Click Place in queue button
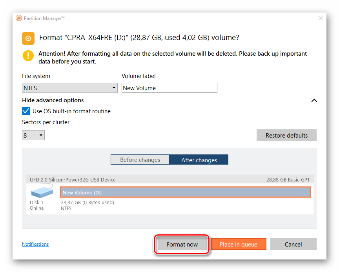 pyautogui.click(x=239, y=245)
